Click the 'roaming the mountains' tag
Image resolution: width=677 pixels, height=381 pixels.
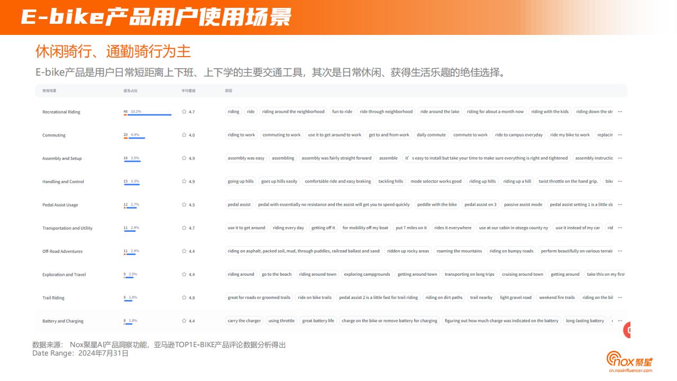(459, 251)
